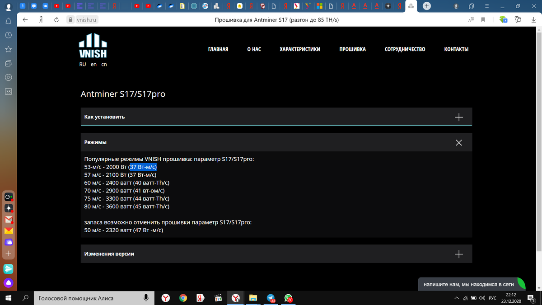The width and height of the screenshot is (542, 305).
Task: Click the Antminer S17/S17pro heading
Action: pyautogui.click(x=123, y=94)
